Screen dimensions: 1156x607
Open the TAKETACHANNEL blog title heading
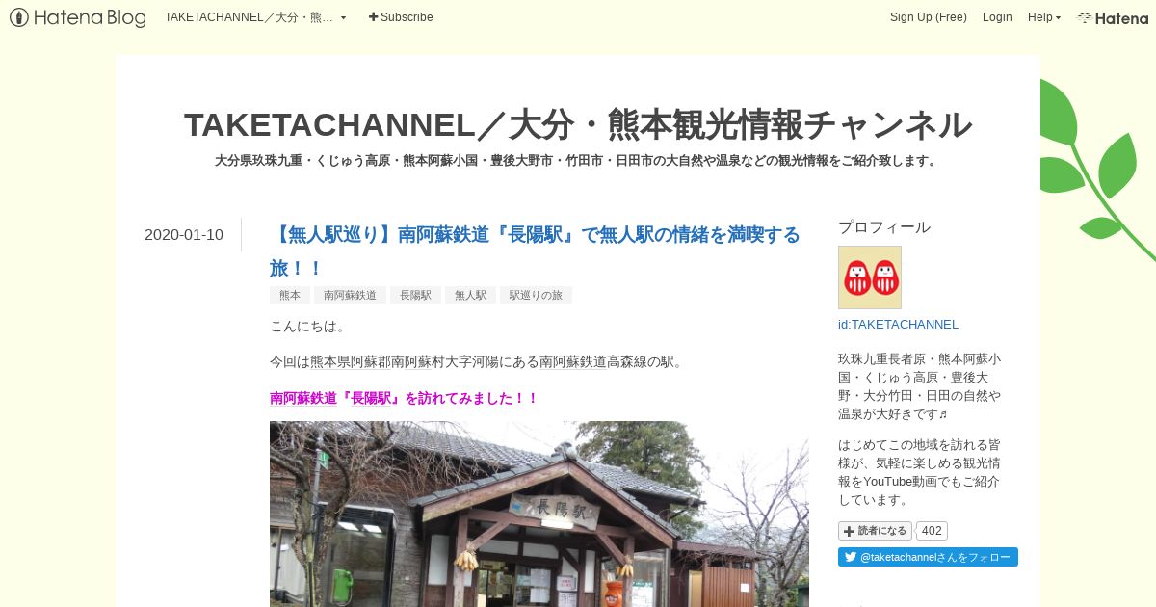(578, 124)
